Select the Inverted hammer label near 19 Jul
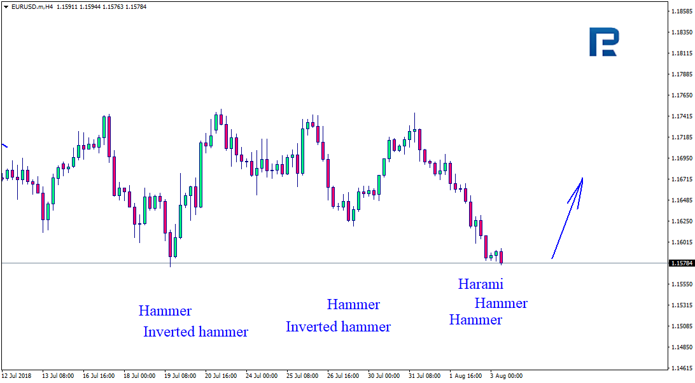 [x=195, y=331]
